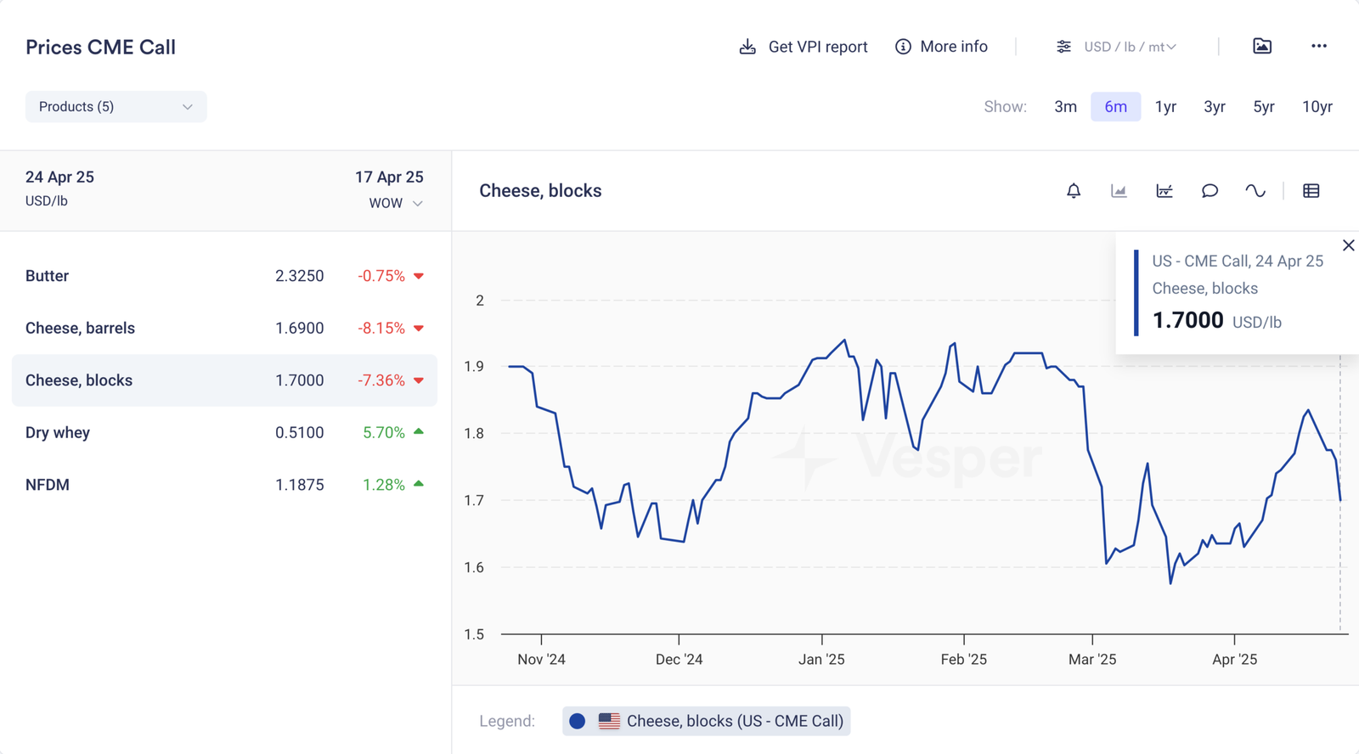Open the USD / lb / mt units dropdown
This screenshot has height=754, width=1359.
coord(1117,47)
